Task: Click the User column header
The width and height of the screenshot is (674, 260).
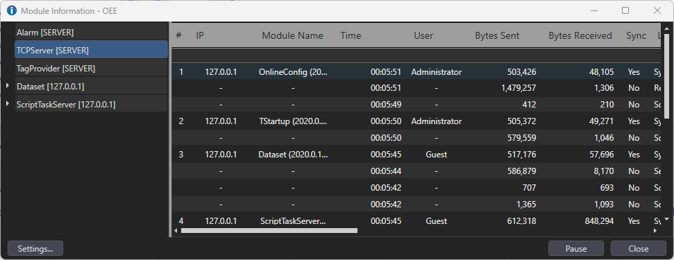Action: pos(423,35)
